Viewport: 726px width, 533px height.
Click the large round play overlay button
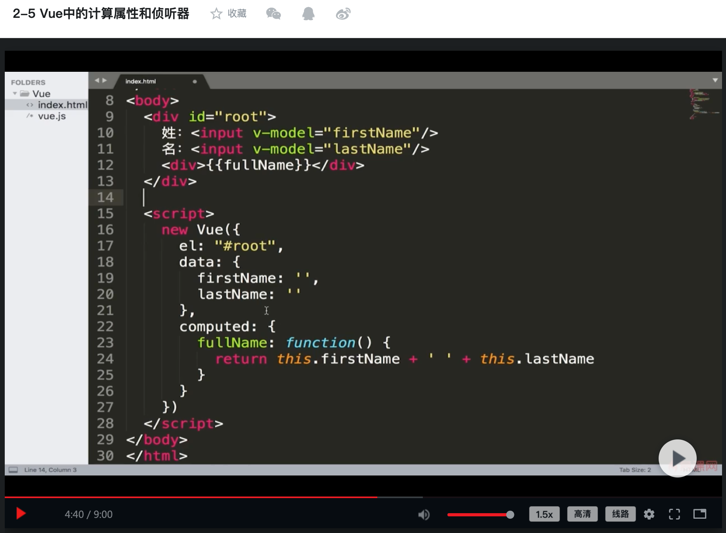pyautogui.click(x=677, y=458)
